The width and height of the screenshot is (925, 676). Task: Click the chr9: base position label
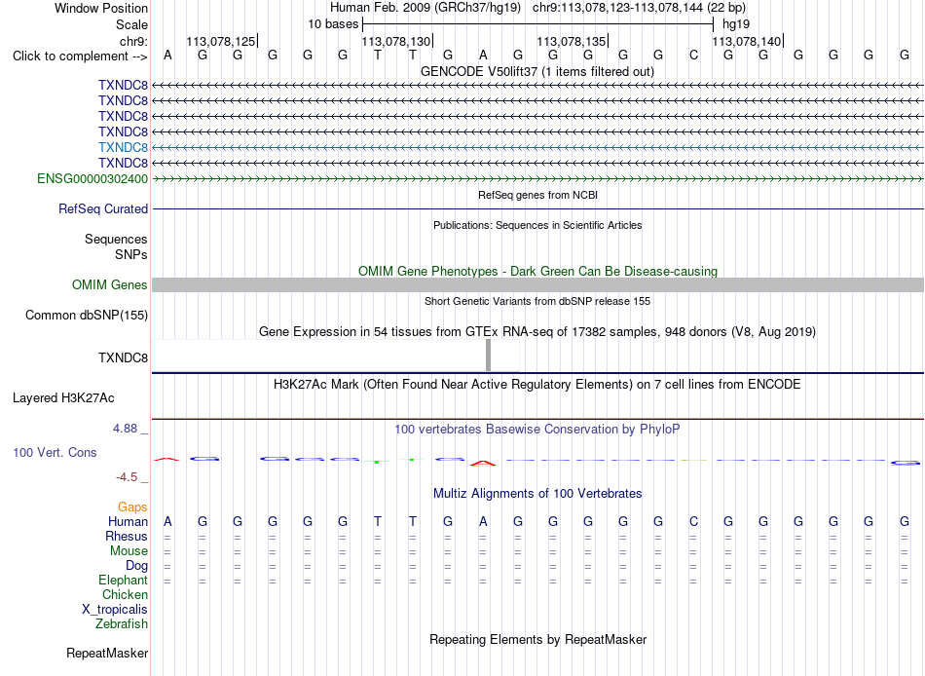click(x=133, y=41)
